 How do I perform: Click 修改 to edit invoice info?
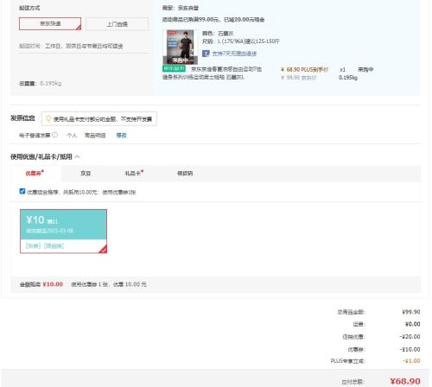click(121, 135)
